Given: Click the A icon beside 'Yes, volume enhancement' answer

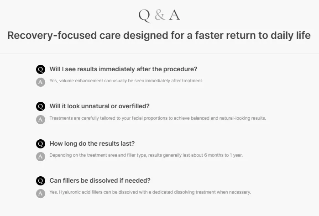Looking at the screenshot, I should point(41,82).
